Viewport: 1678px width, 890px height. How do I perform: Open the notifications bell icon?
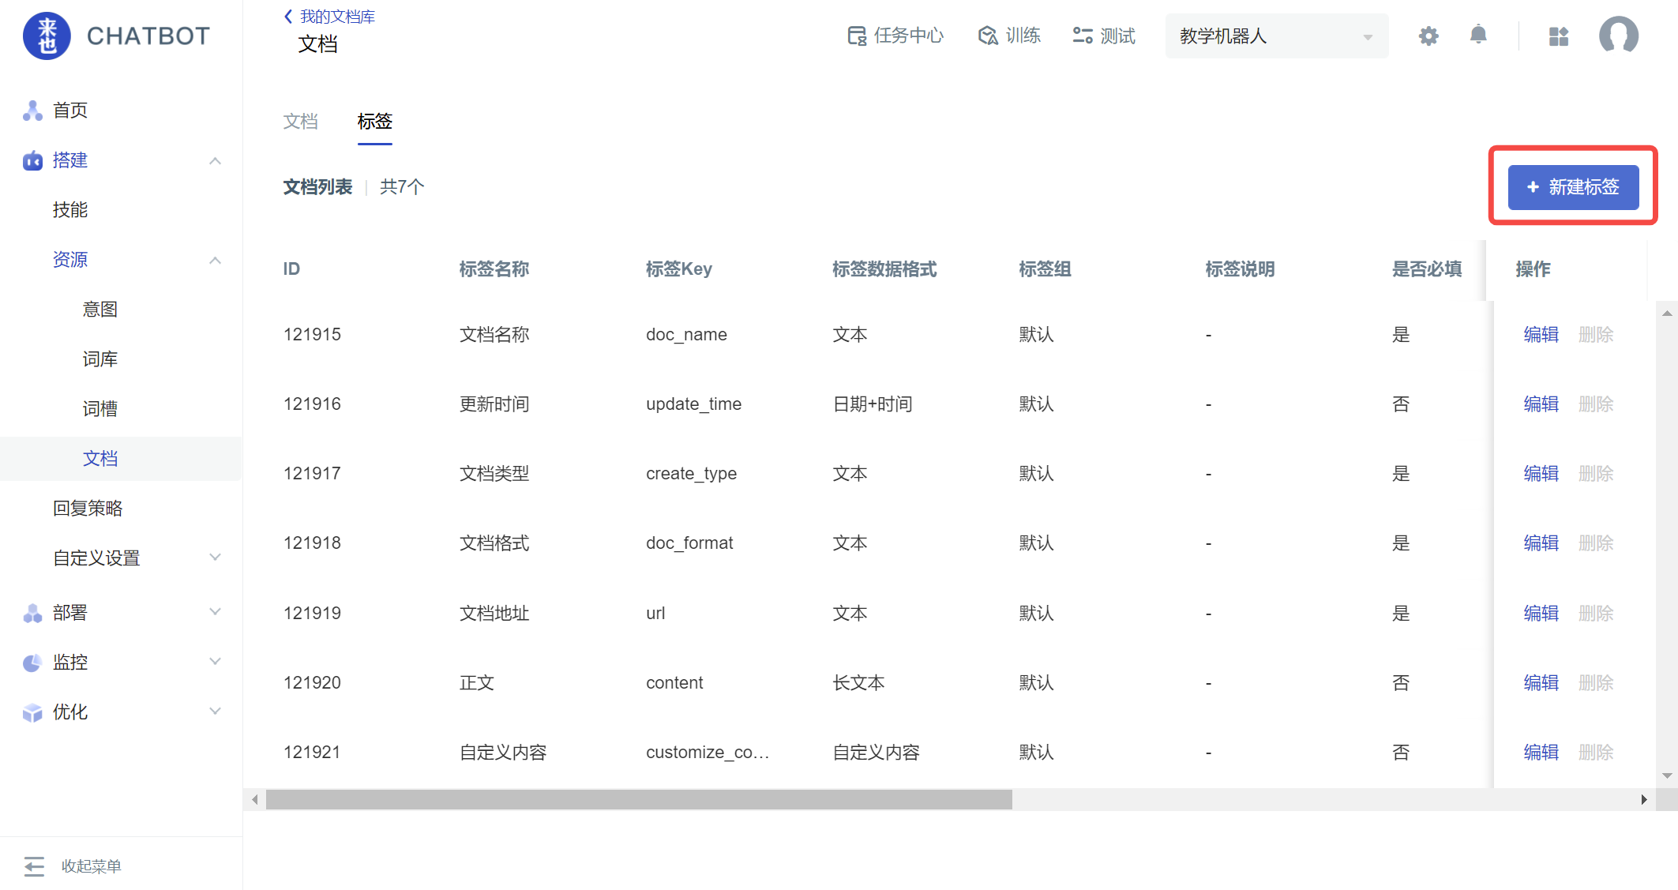(1478, 35)
